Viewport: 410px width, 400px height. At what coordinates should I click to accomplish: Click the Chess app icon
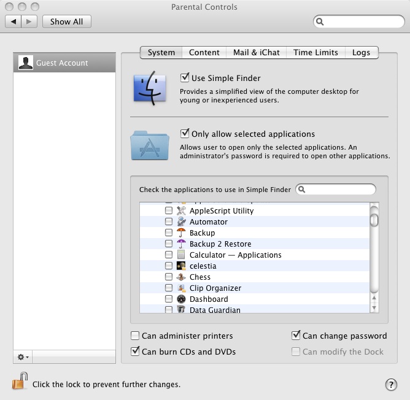pyautogui.click(x=181, y=277)
